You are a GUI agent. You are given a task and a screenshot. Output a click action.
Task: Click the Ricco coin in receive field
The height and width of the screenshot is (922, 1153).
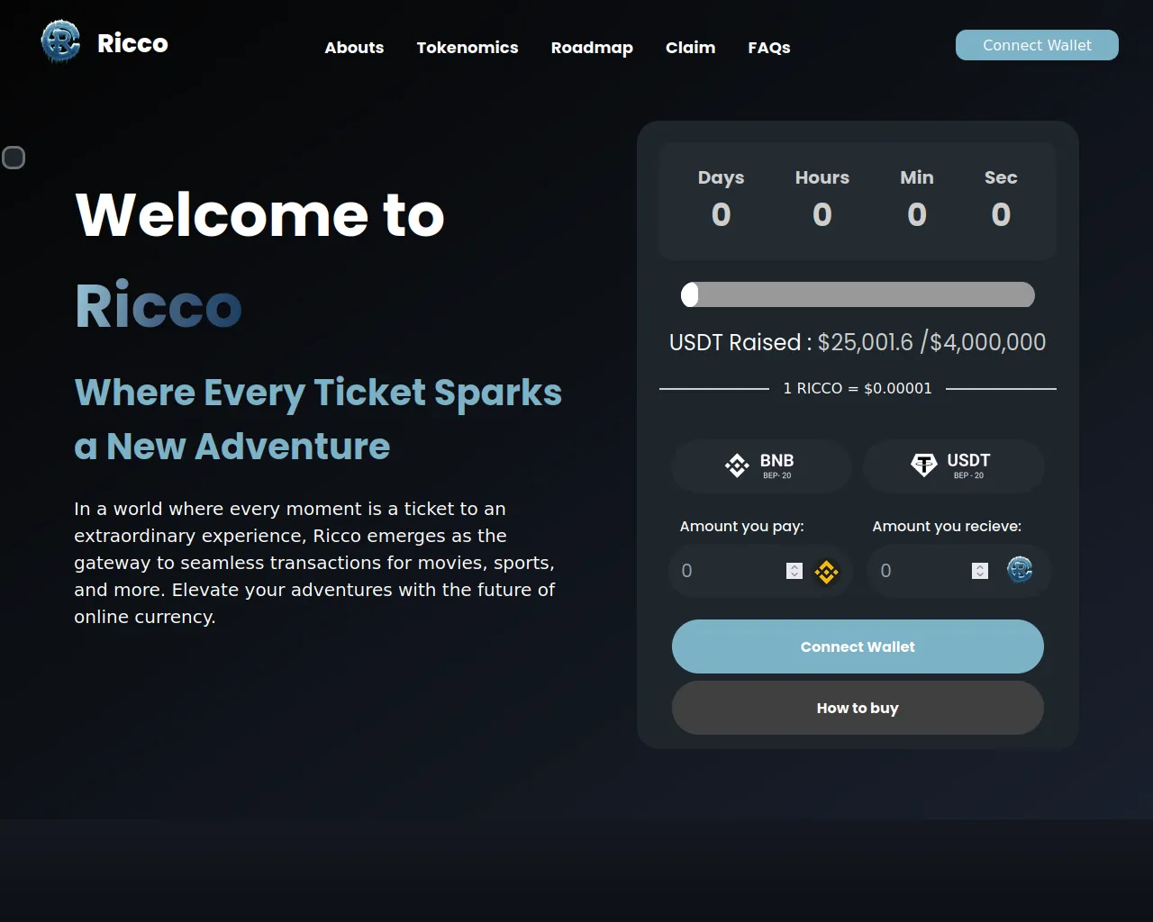[x=1020, y=570]
